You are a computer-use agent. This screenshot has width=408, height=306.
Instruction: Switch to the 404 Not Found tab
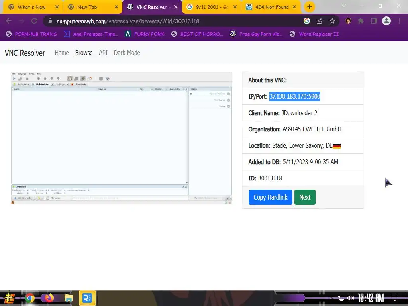[271, 7]
